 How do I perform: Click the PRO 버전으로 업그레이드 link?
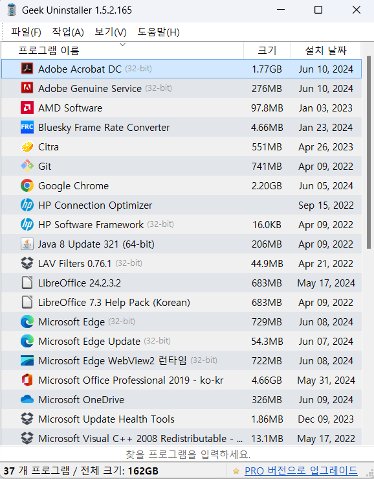click(301, 471)
